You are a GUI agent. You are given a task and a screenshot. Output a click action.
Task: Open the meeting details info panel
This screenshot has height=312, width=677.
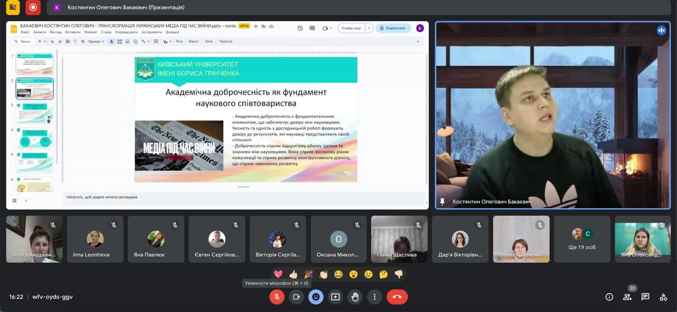(609, 297)
